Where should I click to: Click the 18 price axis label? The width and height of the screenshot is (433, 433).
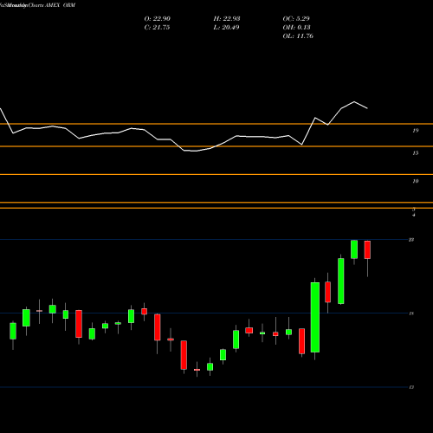(411, 313)
